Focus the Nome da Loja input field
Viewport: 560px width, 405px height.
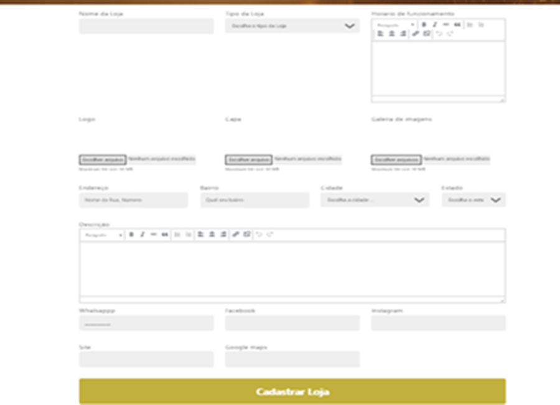pyautogui.click(x=146, y=26)
